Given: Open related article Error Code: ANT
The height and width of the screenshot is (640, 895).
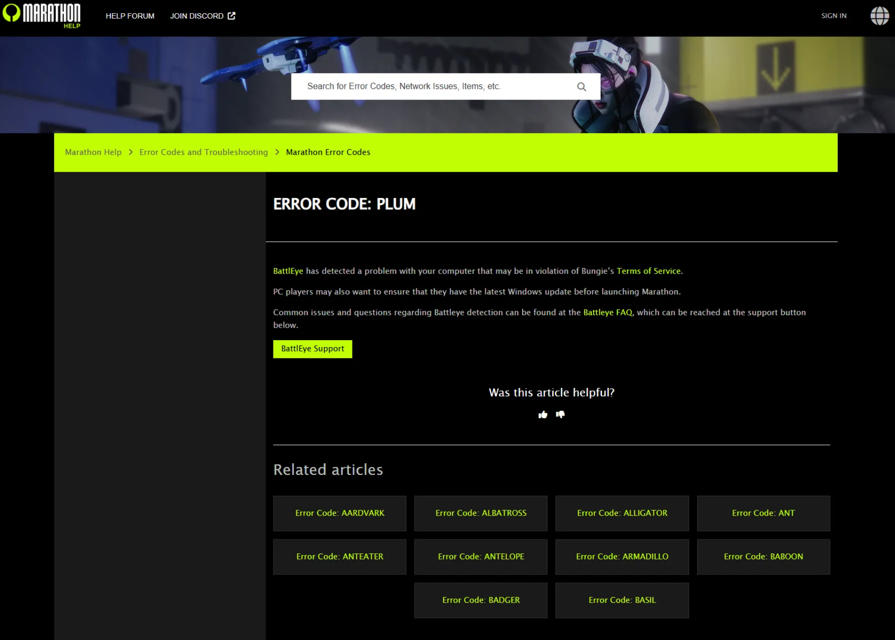Looking at the screenshot, I should tap(763, 513).
